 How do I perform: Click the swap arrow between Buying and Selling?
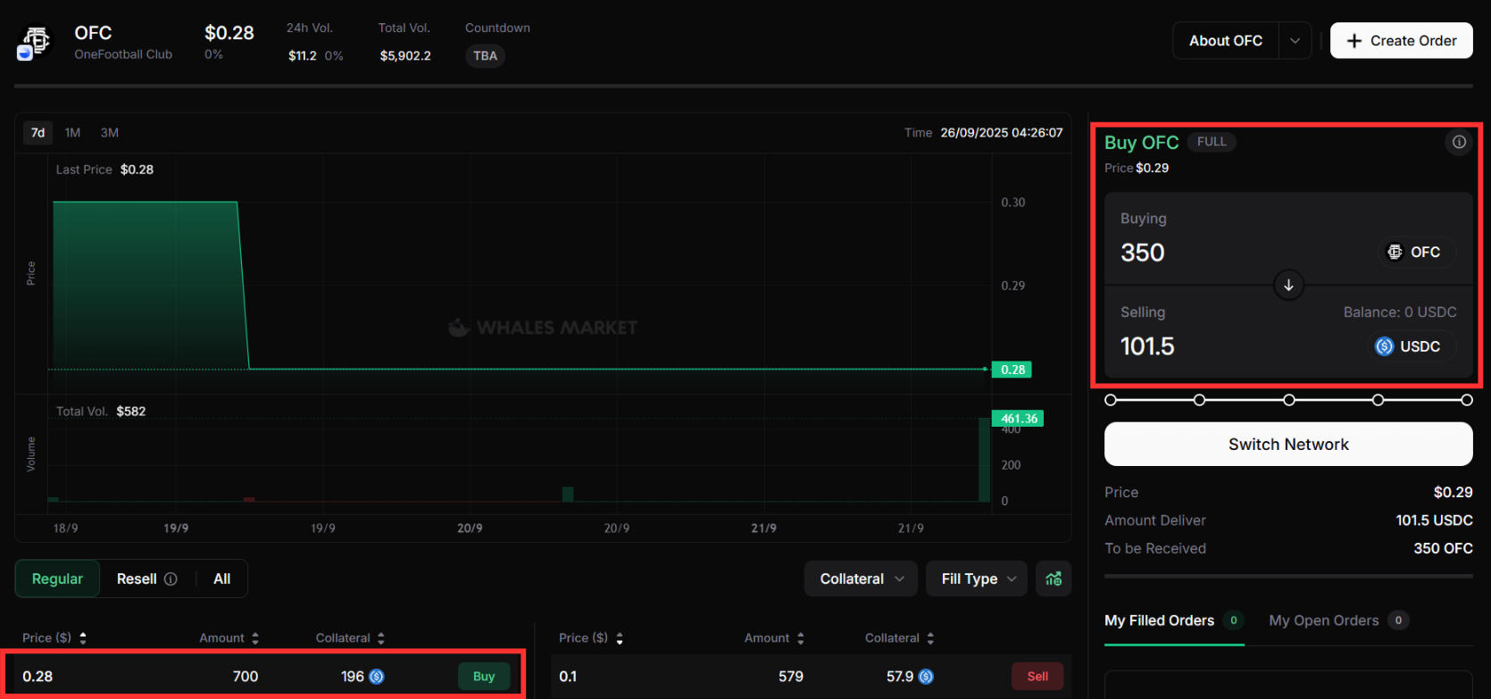coord(1288,286)
